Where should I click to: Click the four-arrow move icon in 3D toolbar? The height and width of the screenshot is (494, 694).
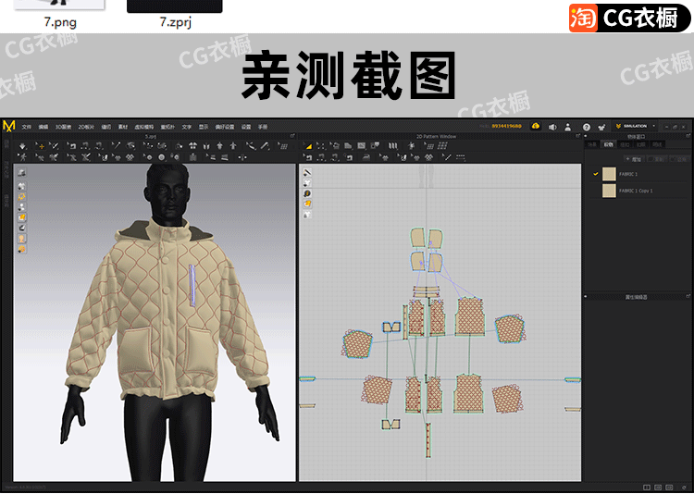pyautogui.click(x=242, y=157)
